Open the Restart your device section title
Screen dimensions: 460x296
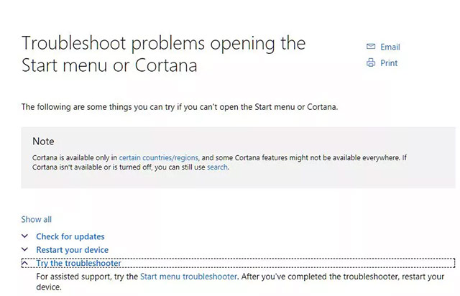(x=73, y=250)
